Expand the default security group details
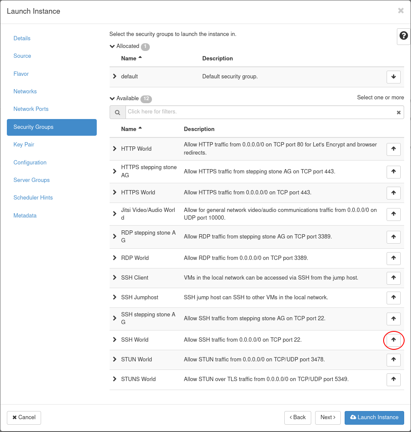411x432 pixels. pos(114,76)
